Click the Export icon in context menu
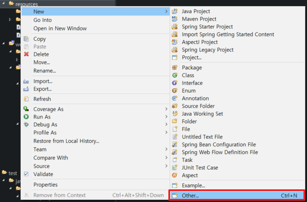The image size is (307, 202). coord(26,89)
